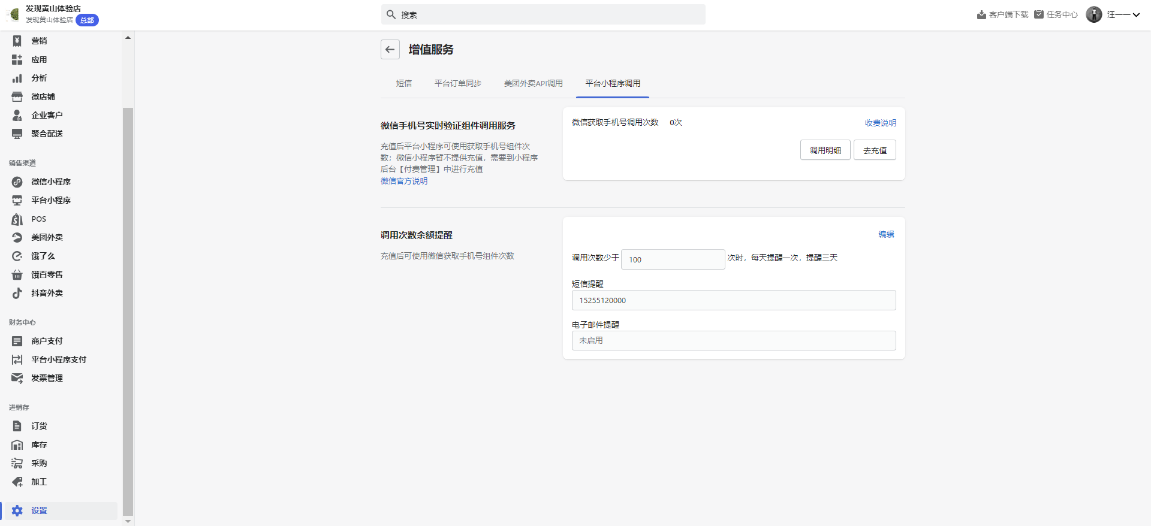Expand the user account dropdown arrow
Image resolution: width=1151 pixels, height=526 pixels.
tap(1136, 15)
